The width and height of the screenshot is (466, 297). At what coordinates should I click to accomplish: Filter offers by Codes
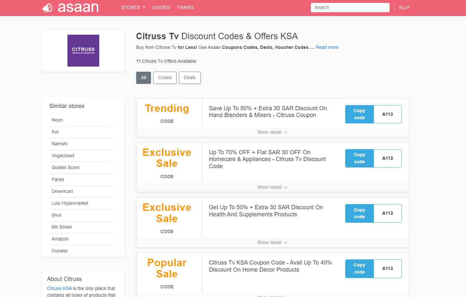[x=165, y=77]
